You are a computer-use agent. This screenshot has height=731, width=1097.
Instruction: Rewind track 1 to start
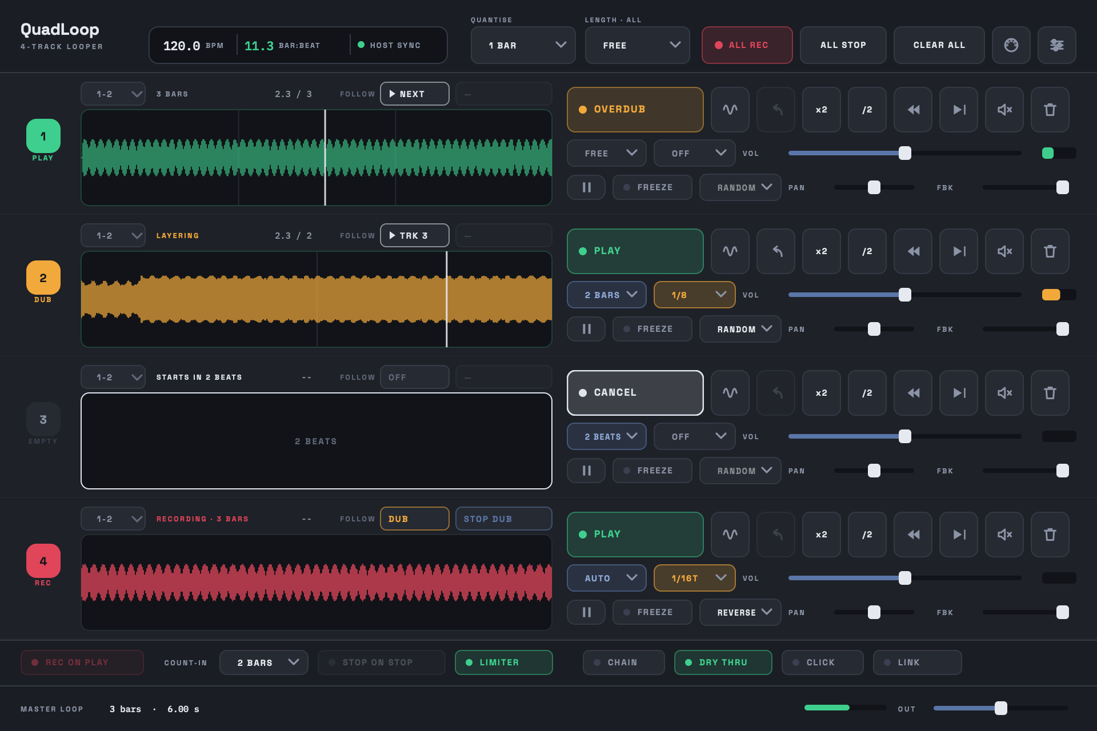912,110
